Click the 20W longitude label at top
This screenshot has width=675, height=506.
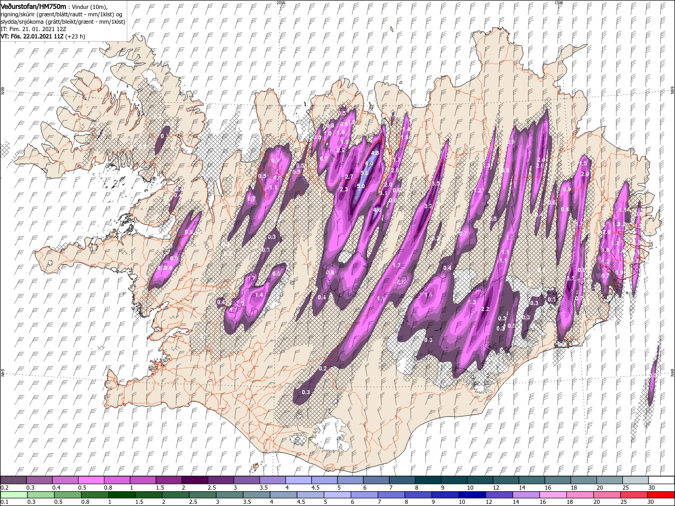coord(281,3)
